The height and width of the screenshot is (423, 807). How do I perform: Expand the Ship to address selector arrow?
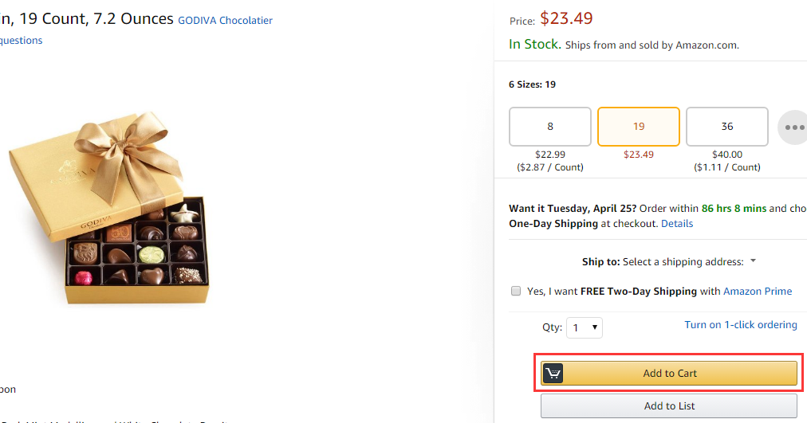pyautogui.click(x=753, y=261)
